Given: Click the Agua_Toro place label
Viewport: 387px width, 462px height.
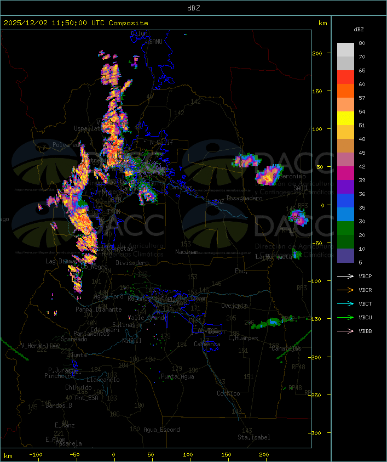Looking at the screenshot, I should [108, 296].
